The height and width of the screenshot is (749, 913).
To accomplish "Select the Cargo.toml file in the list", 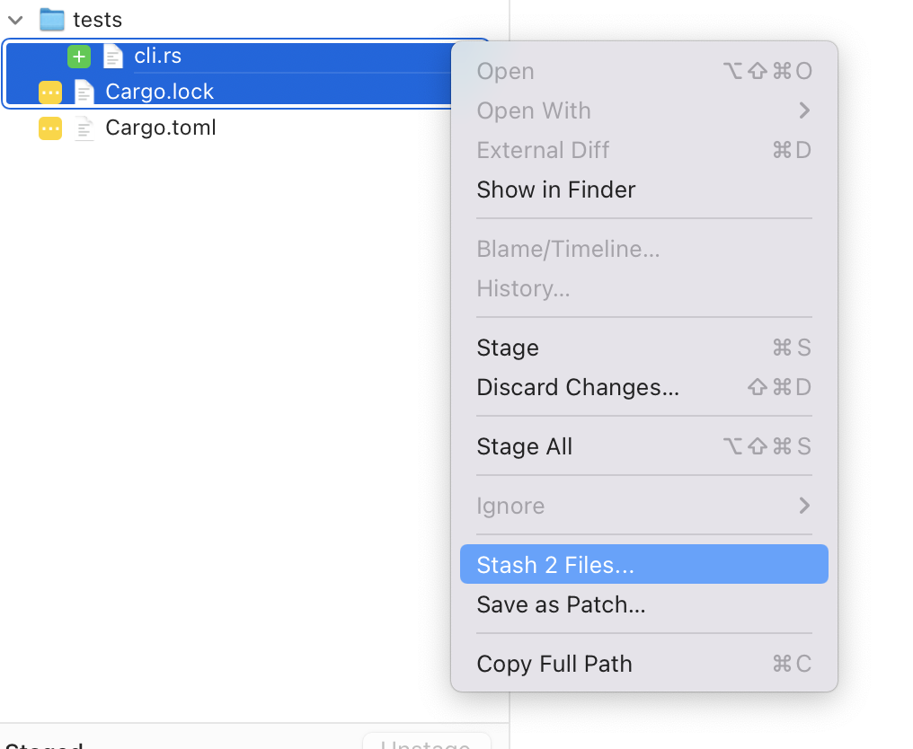I will [x=160, y=128].
